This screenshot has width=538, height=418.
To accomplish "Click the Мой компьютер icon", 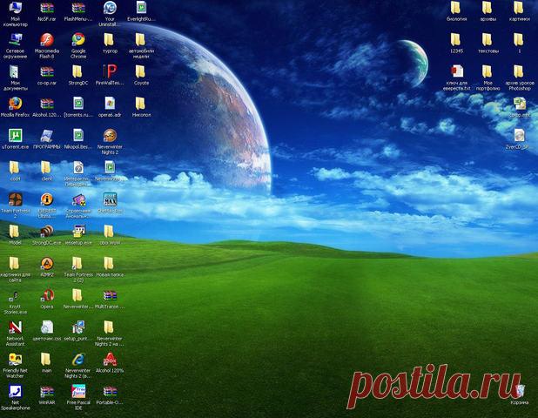I will [15, 9].
